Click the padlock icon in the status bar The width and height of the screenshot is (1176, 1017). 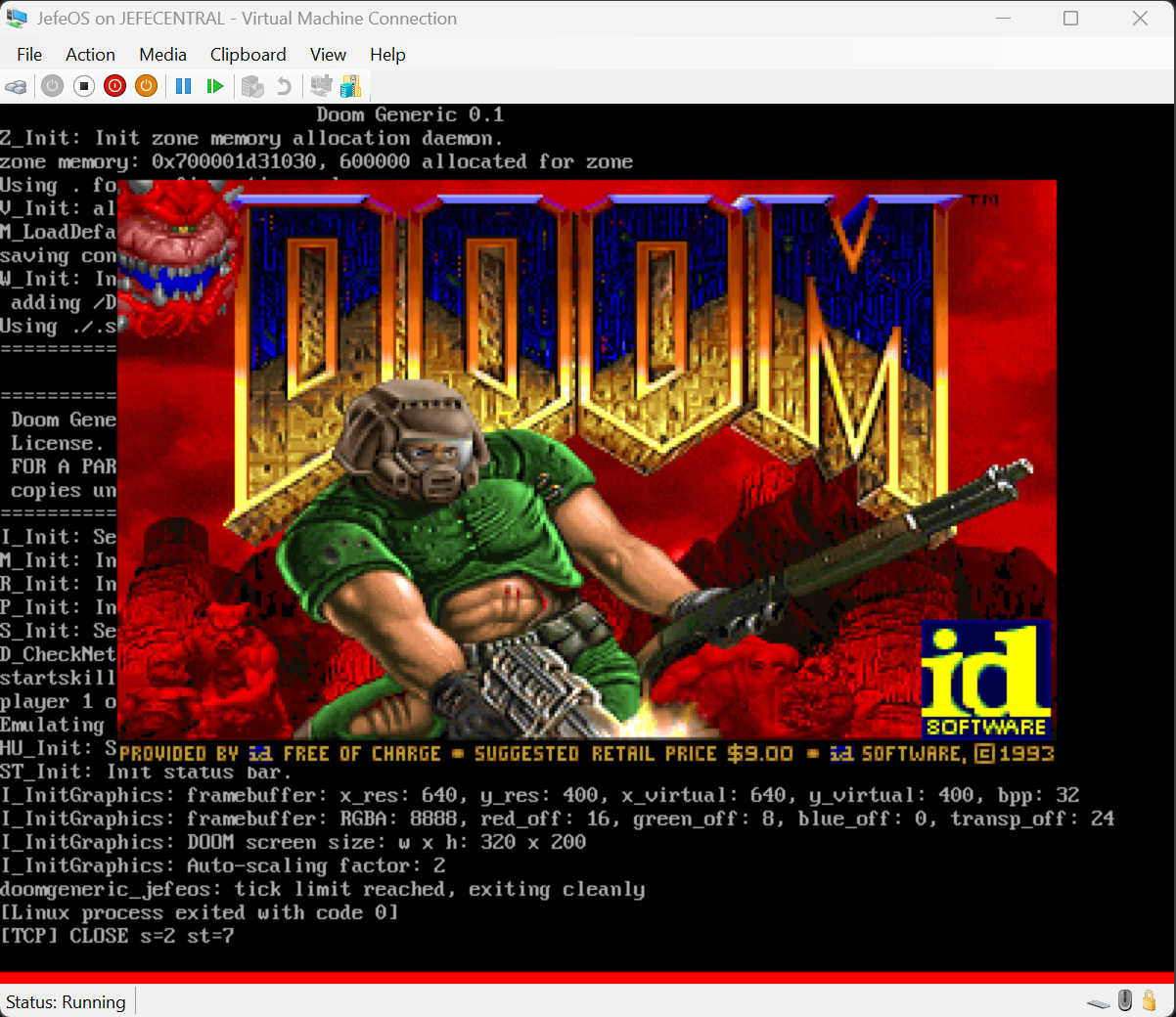point(1150,1000)
